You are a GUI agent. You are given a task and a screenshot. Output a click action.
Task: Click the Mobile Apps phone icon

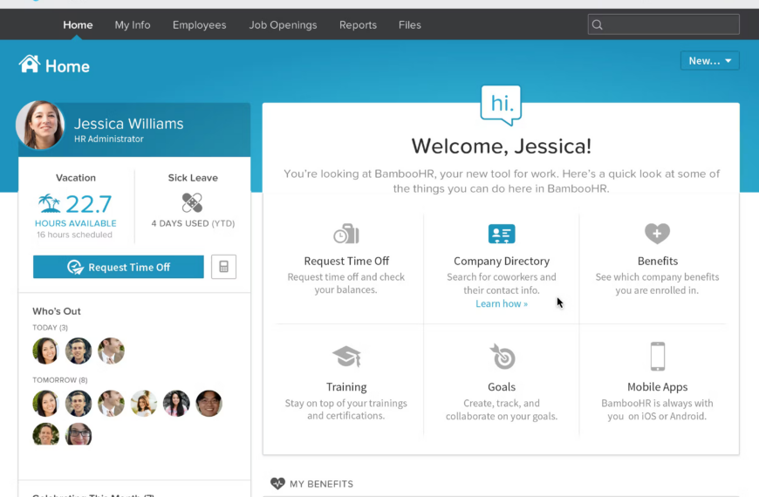click(x=657, y=356)
